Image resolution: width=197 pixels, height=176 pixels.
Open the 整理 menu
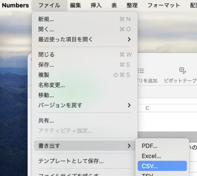[x=132, y=6]
